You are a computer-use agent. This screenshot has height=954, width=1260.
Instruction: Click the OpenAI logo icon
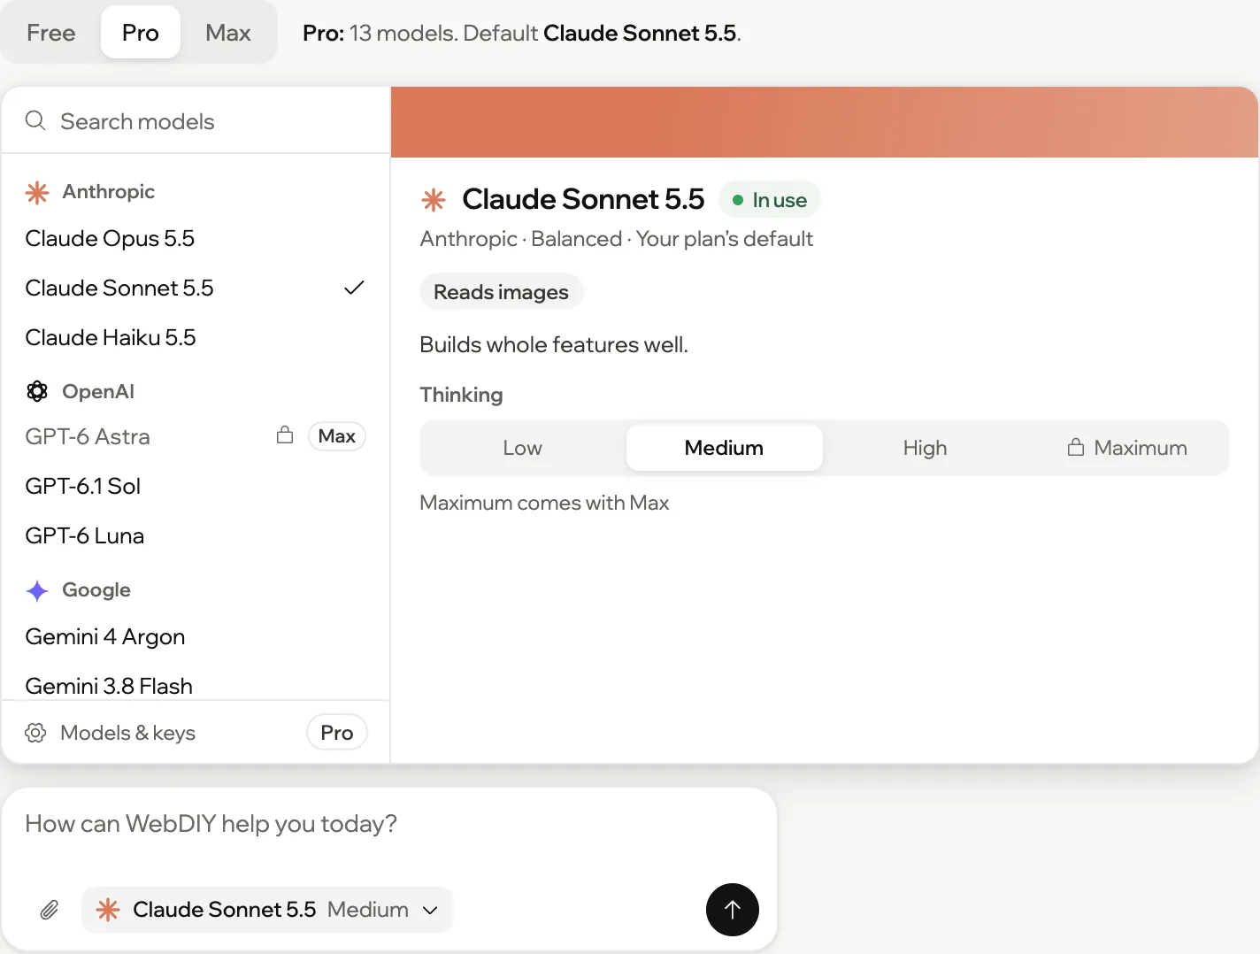pos(37,391)
